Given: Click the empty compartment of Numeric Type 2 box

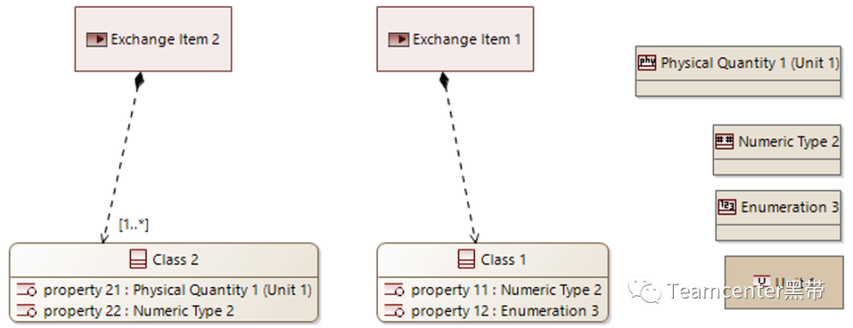Looking at the screenshot, I should point(777,166).
